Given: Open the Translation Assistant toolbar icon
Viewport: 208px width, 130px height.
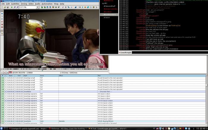Looking at the screenshot, I should (x=85, y=7).
